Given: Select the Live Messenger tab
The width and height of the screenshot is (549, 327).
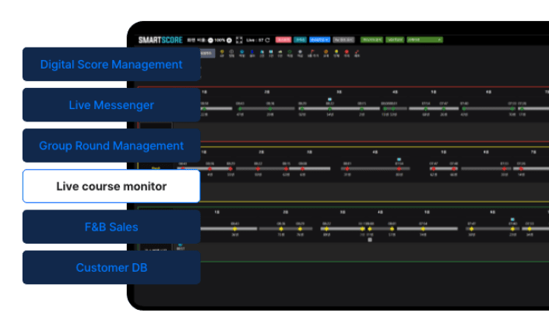Looking at the screenshot, I should tap(111, 105).
